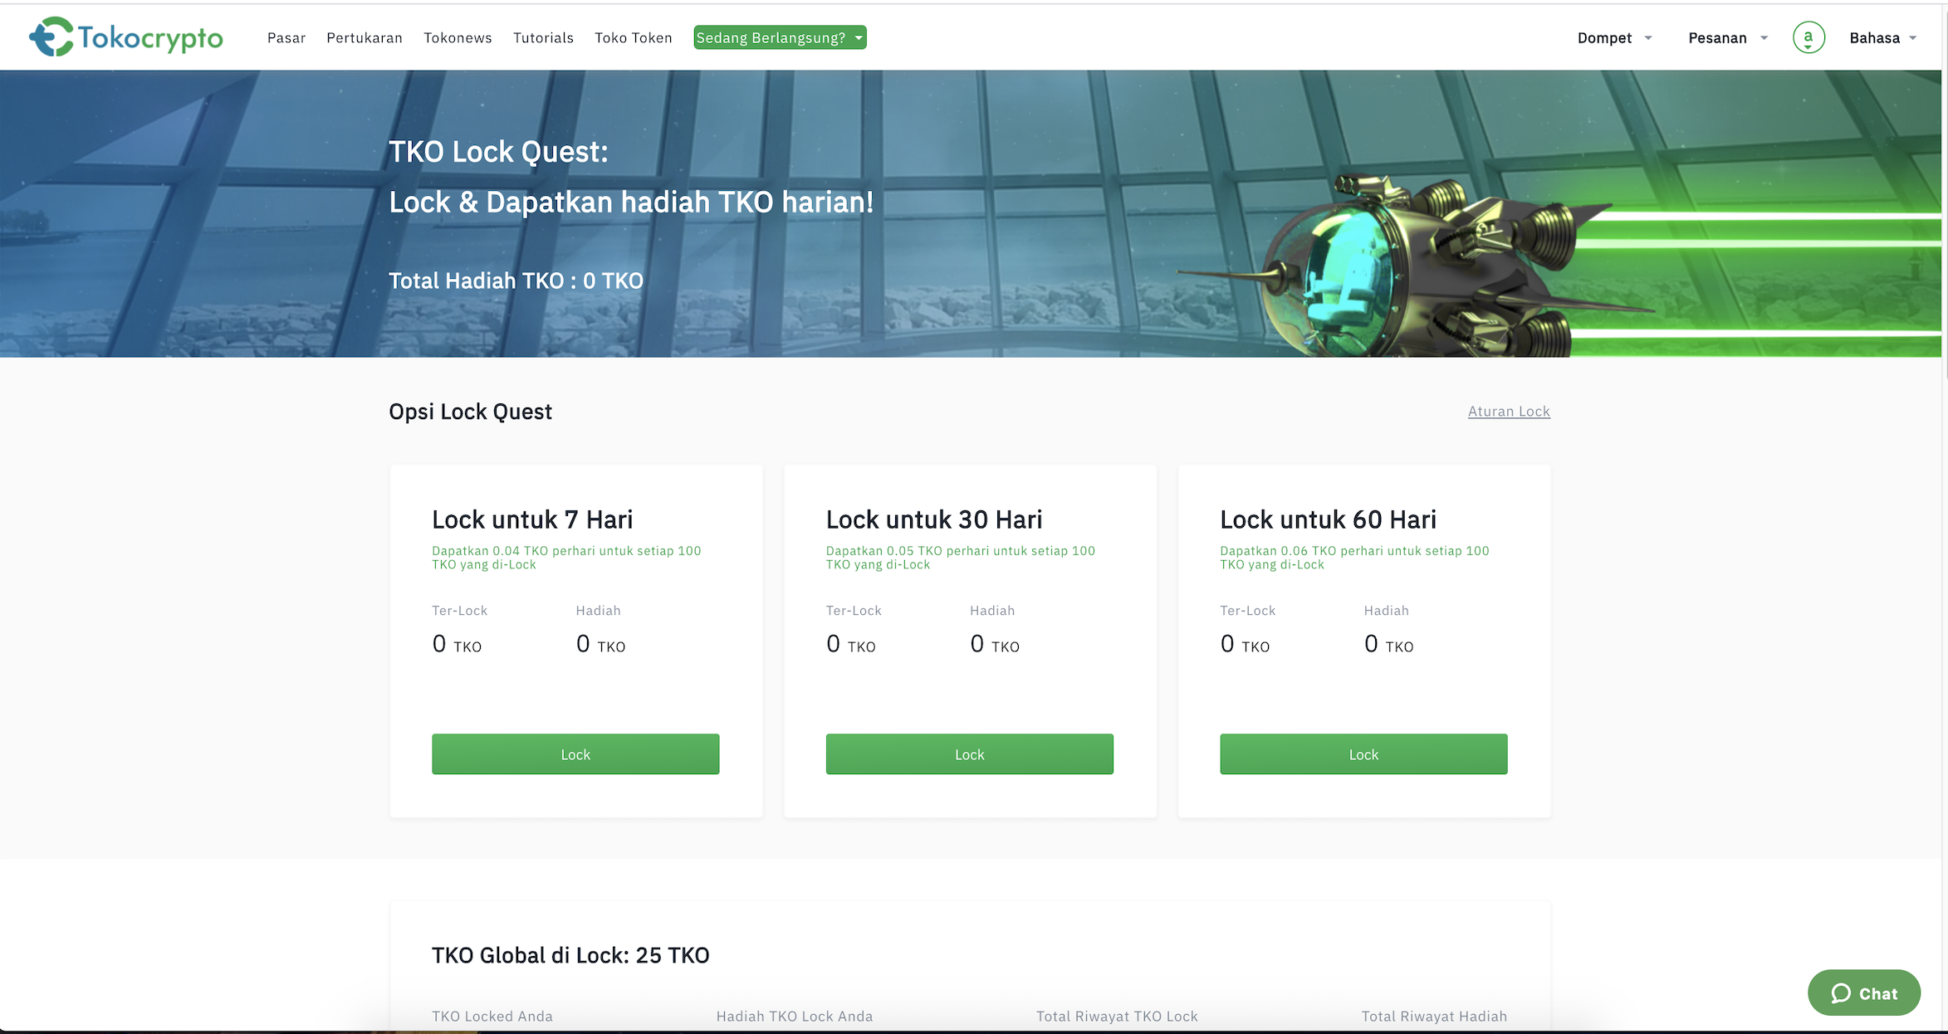The image size is (1948, 1034).
Task: Open Tokonews in the navigation bar
Action: coord(458,37)
